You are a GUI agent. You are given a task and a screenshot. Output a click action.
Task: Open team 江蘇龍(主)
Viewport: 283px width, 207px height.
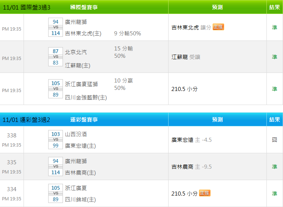pyautogui.click(x=78, y=66)
